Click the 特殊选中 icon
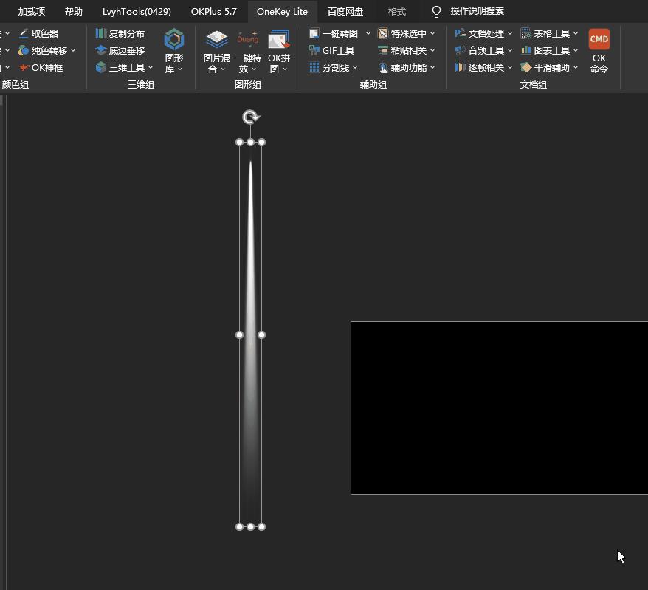The image size is (648, 590). coord(383,33)
